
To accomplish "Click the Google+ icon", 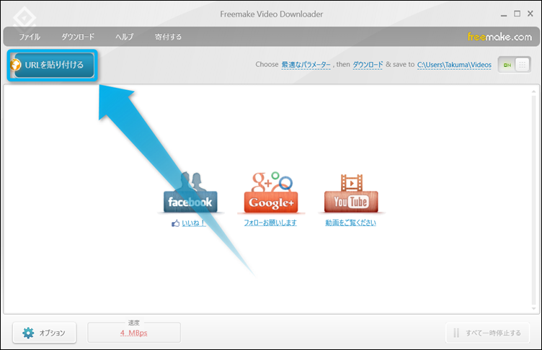I will pos(270,193).
